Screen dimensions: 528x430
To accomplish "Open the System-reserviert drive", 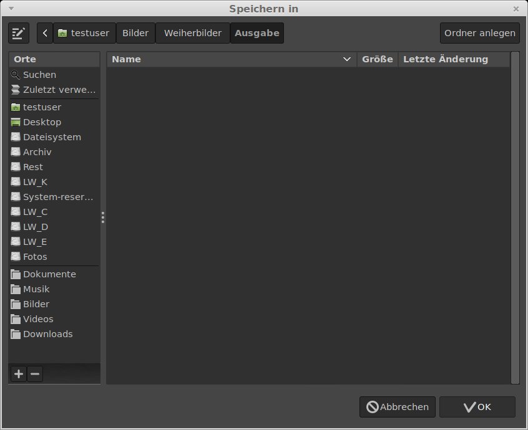I will pos(54,197).
